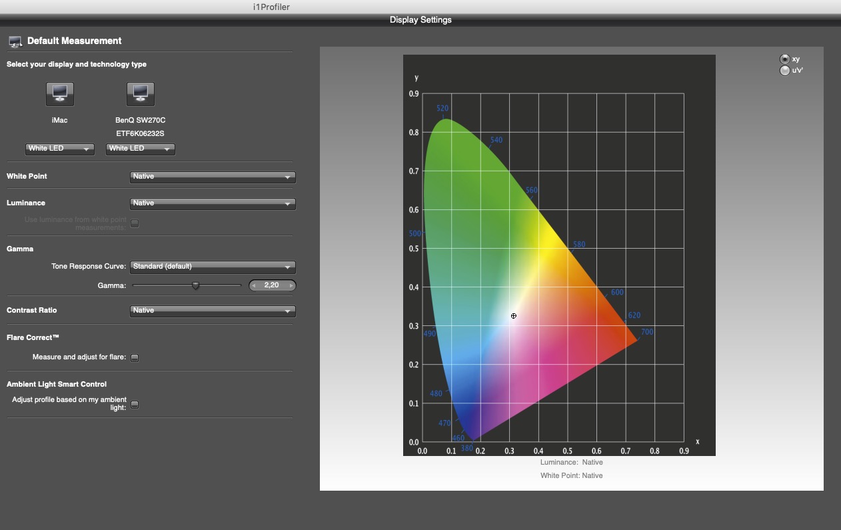Enable Measure and adjust for flare

point(135,358)
